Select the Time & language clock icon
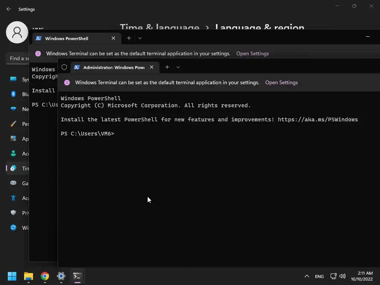 (x=13, y=168)
